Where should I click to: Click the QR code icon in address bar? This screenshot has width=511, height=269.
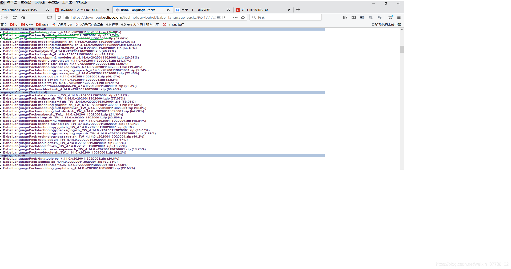[x=219, y=17]
